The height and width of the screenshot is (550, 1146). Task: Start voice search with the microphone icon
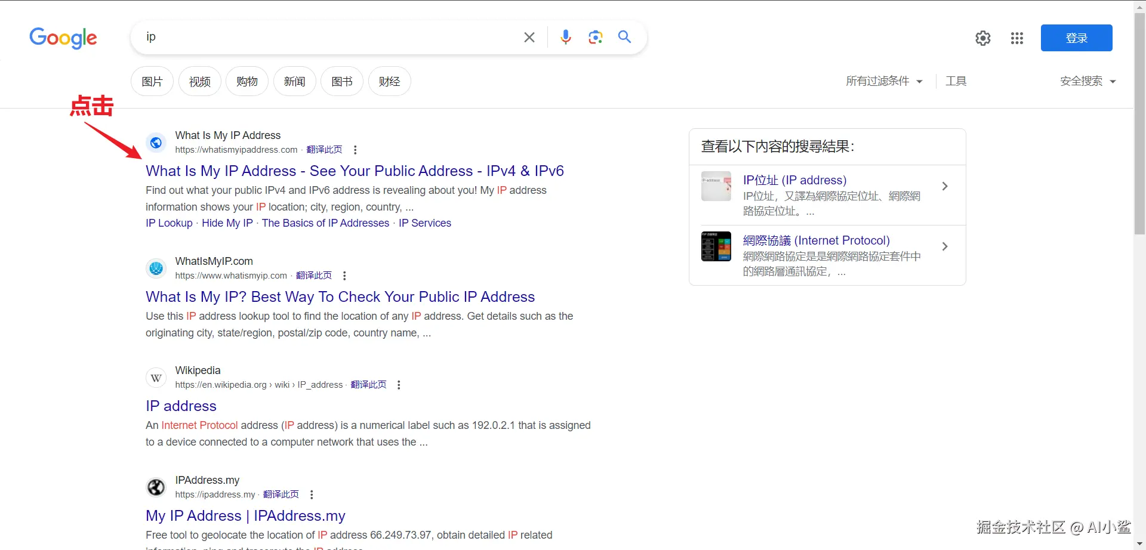[566, 38]
